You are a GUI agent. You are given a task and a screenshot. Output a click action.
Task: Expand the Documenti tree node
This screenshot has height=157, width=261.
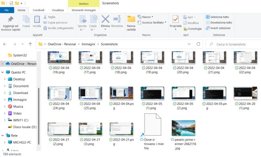(5, 86)
